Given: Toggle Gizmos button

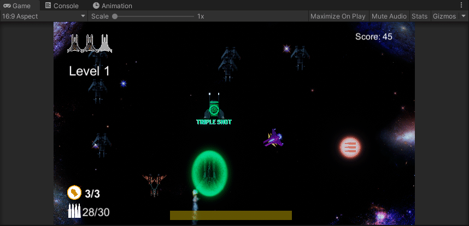Looking at the screenshot, I should [444, 16].
